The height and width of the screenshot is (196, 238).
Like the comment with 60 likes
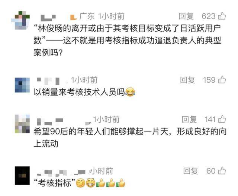[222, 170]
